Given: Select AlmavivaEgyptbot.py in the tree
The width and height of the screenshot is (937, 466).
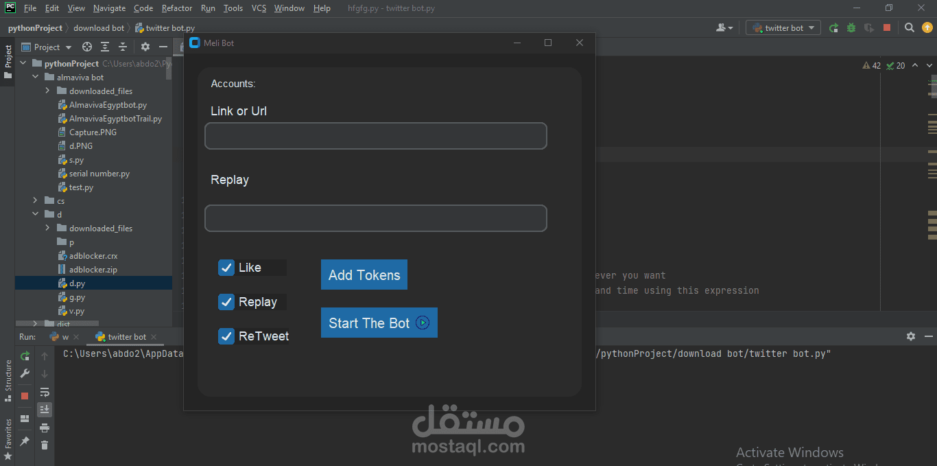Looking at the screenshot, I should coord(102,105).
